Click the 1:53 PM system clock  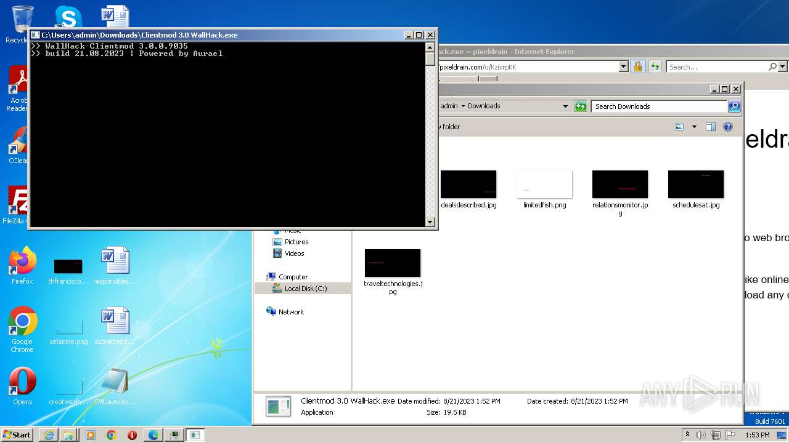pos(757,435)
